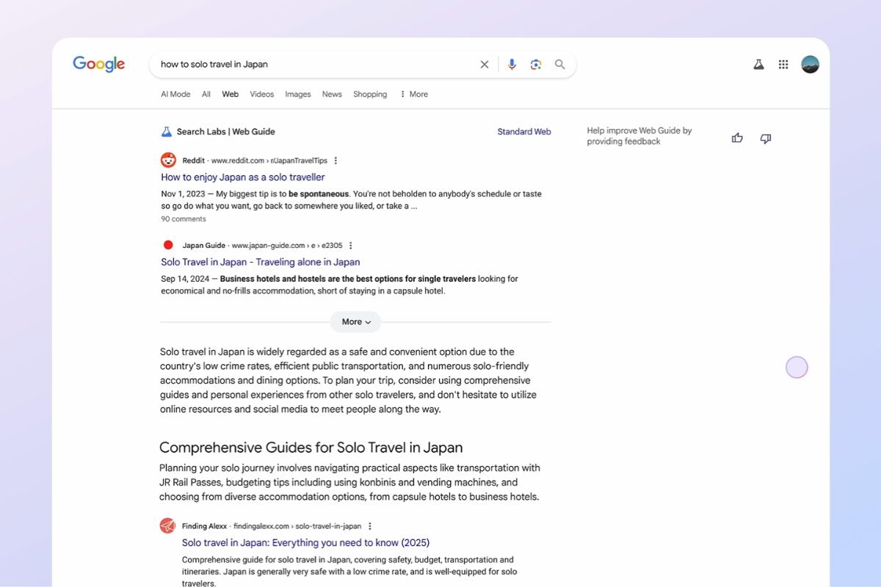This screenshot has height=587, width=881.
Task: Start voice search with microphone icon
Action: pyautogui.click(x=512, y=65)
